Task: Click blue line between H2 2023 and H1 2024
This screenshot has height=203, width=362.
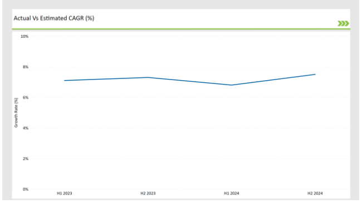Action: [x=190, y=81]
